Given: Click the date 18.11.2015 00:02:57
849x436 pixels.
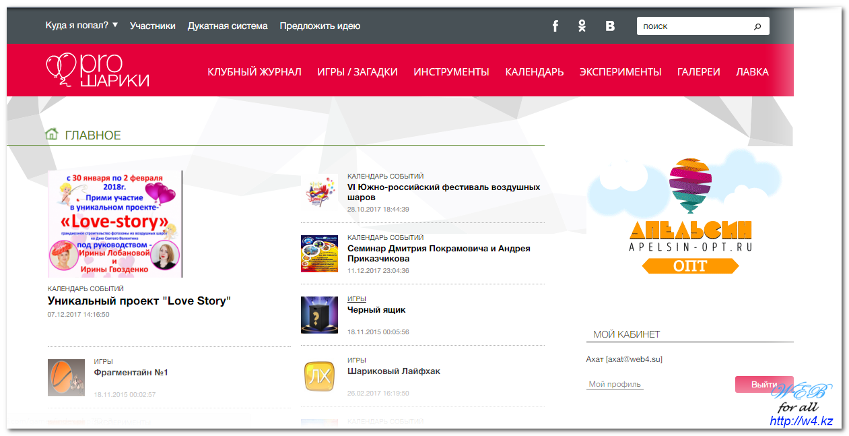Looking at the screenshot, I should (x=125, y=395).
